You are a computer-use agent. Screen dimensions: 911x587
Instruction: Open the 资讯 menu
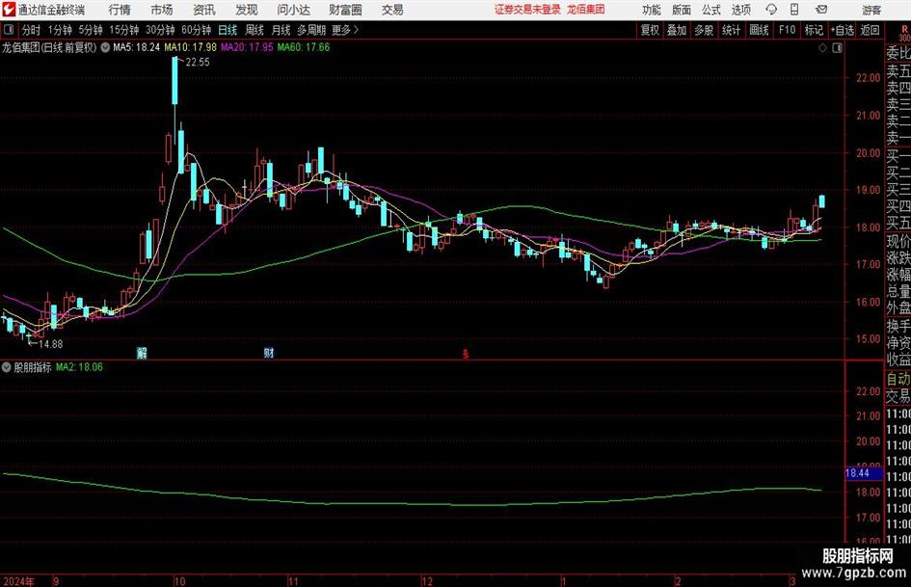(x=204, y=10)
